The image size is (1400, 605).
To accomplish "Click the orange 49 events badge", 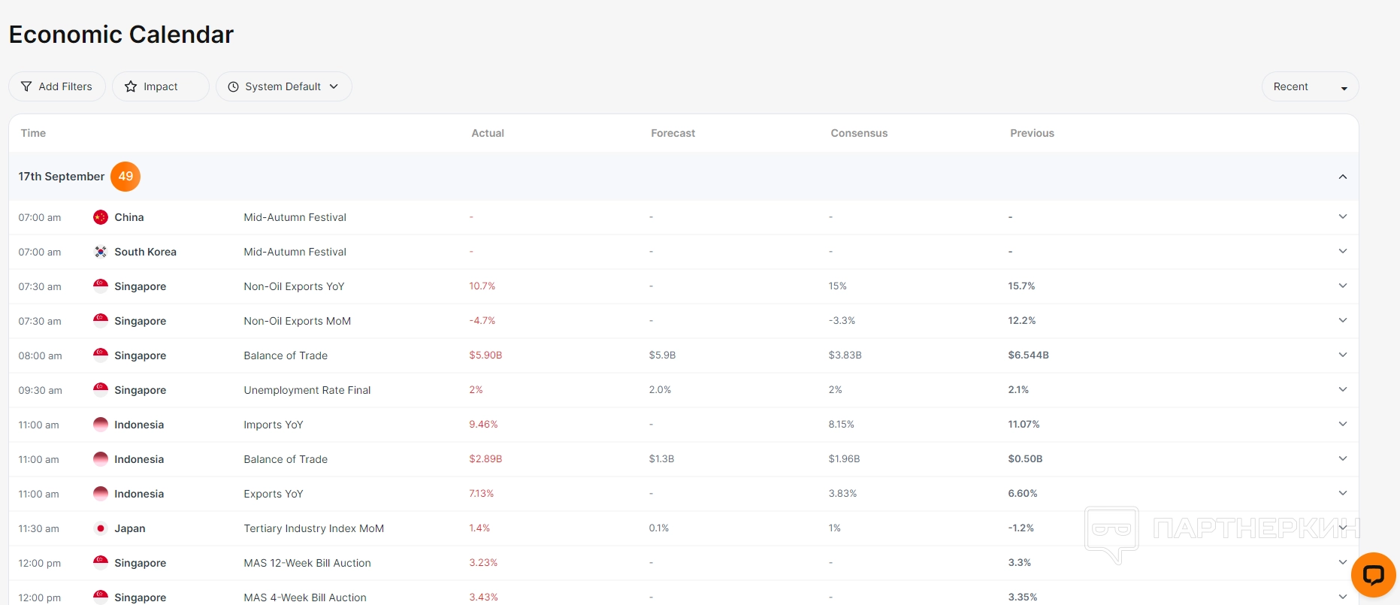I will click(x=125, y=177).
